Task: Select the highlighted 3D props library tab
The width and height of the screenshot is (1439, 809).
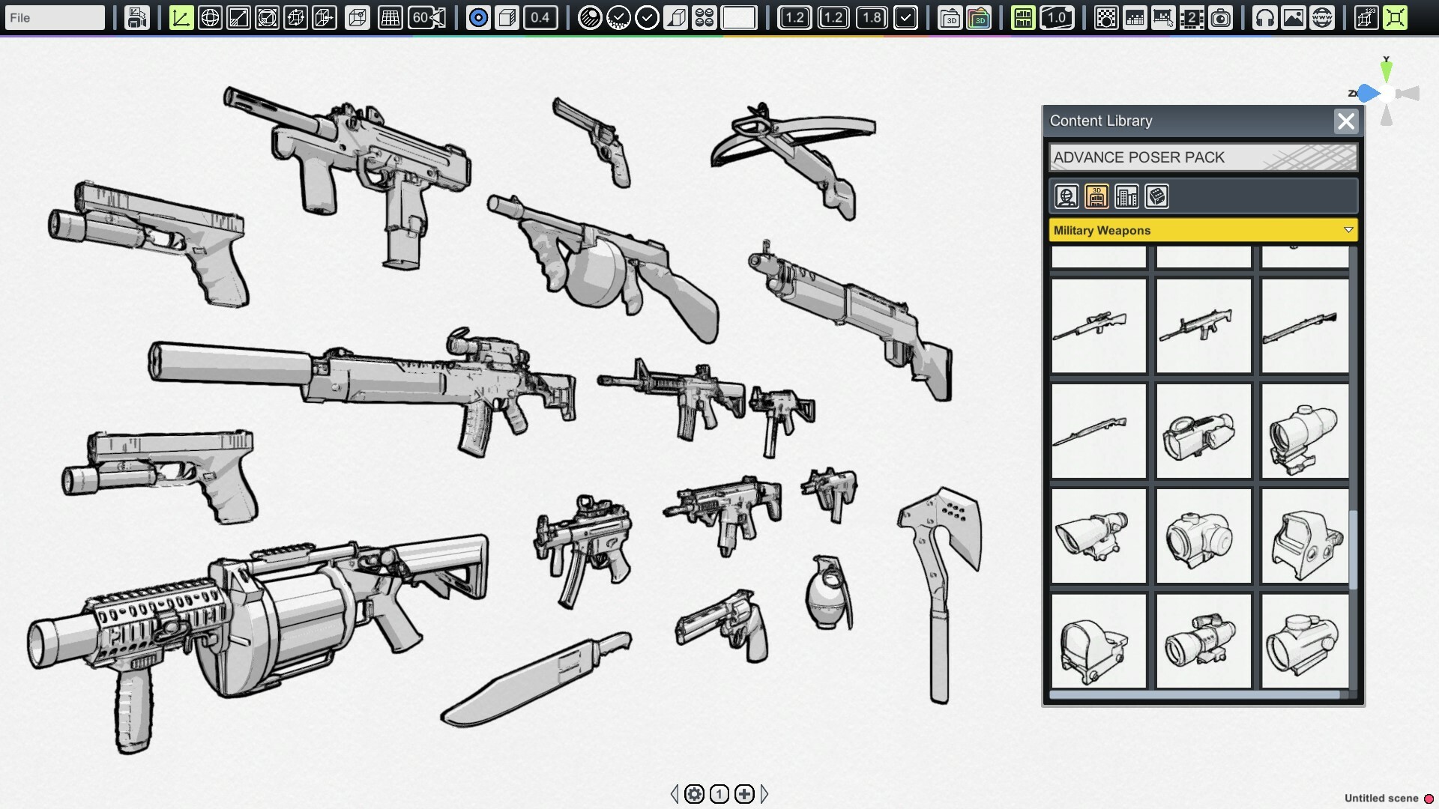Action: coord(1096,196)
